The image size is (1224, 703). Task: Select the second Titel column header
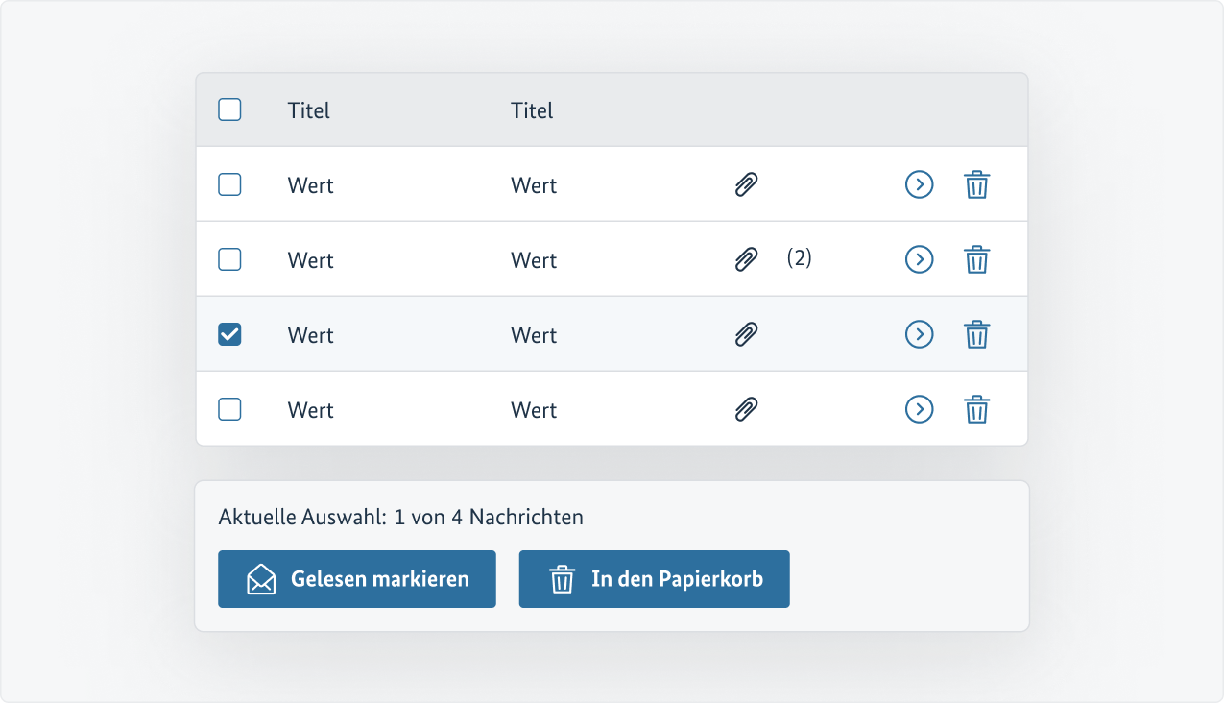tap(532, 109)
